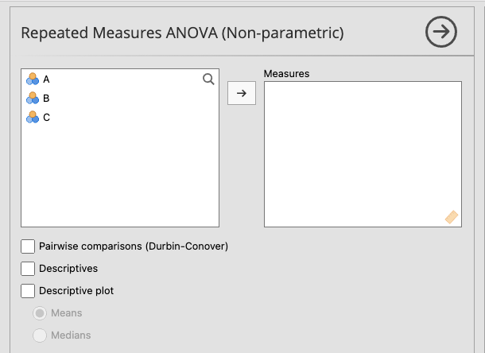Select the Means radio button
This screenshot has height=353, width=485.
39,313
